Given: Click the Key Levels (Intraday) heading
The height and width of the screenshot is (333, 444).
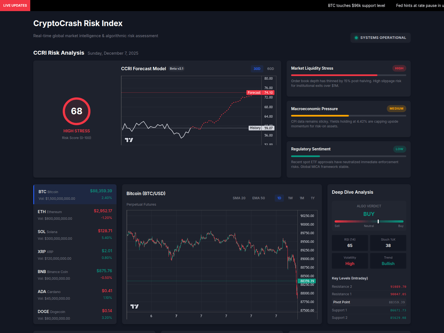Looking at the screenshot, I should (x=350, y=278).
